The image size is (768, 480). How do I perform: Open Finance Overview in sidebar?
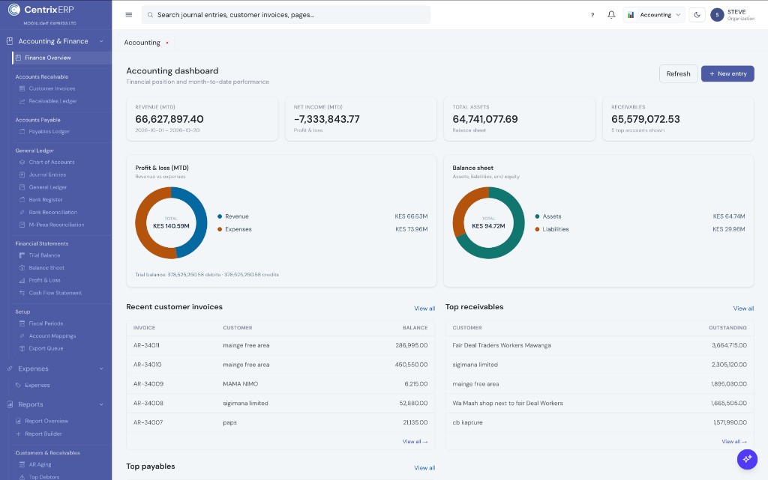tap(61, 58)
